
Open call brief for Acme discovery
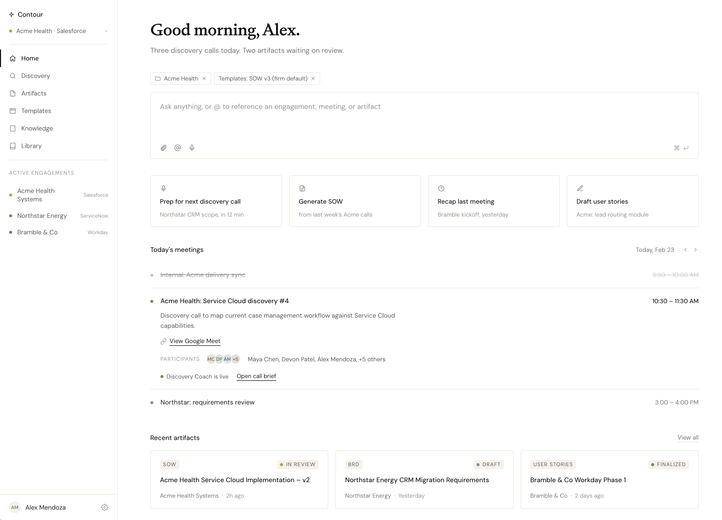(256, 376)
